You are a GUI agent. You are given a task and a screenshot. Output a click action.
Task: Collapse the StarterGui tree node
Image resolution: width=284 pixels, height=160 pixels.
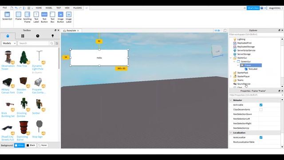[x=231, y=58]
